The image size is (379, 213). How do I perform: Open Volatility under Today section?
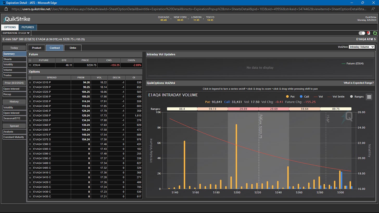pyautogui.click(x=14, y=64)
